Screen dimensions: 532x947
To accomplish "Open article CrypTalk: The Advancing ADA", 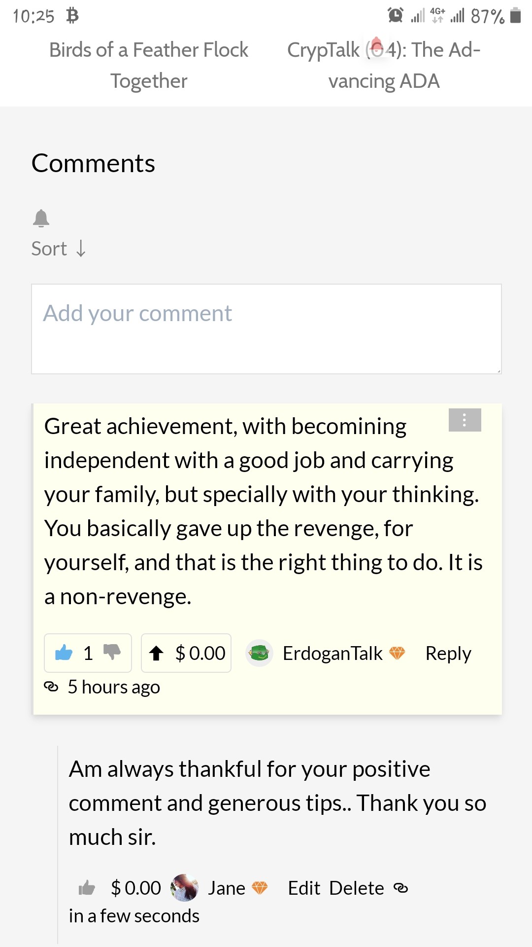I will [x=384, y=65].
